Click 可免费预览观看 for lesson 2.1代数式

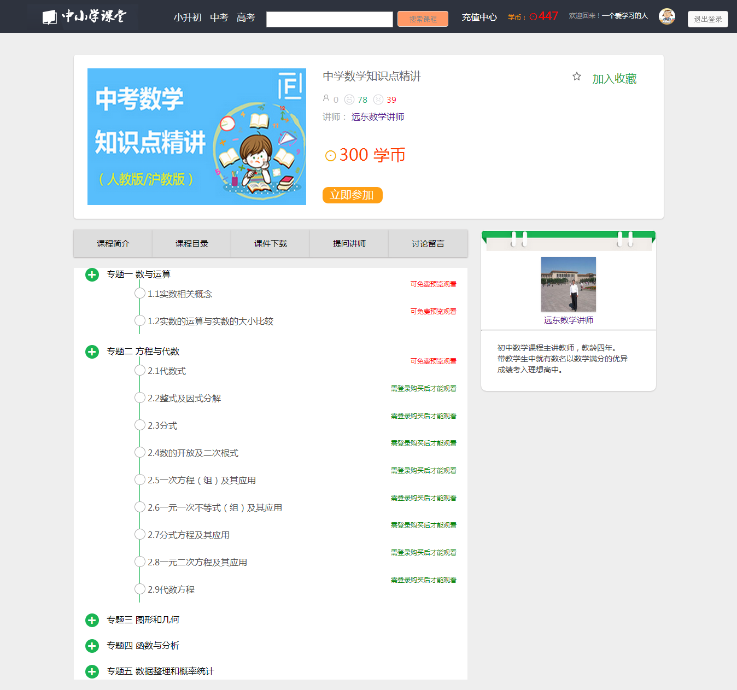[x=434, y=361]
